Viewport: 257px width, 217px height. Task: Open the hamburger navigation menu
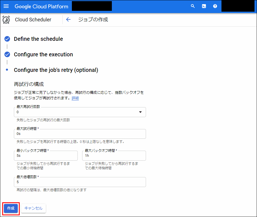click(x=6, y=6)
